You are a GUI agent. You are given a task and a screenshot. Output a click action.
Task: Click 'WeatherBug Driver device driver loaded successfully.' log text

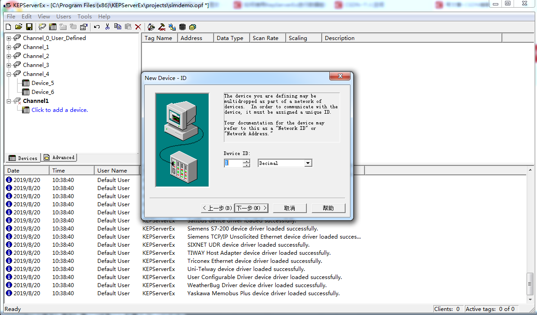point(257,285)
